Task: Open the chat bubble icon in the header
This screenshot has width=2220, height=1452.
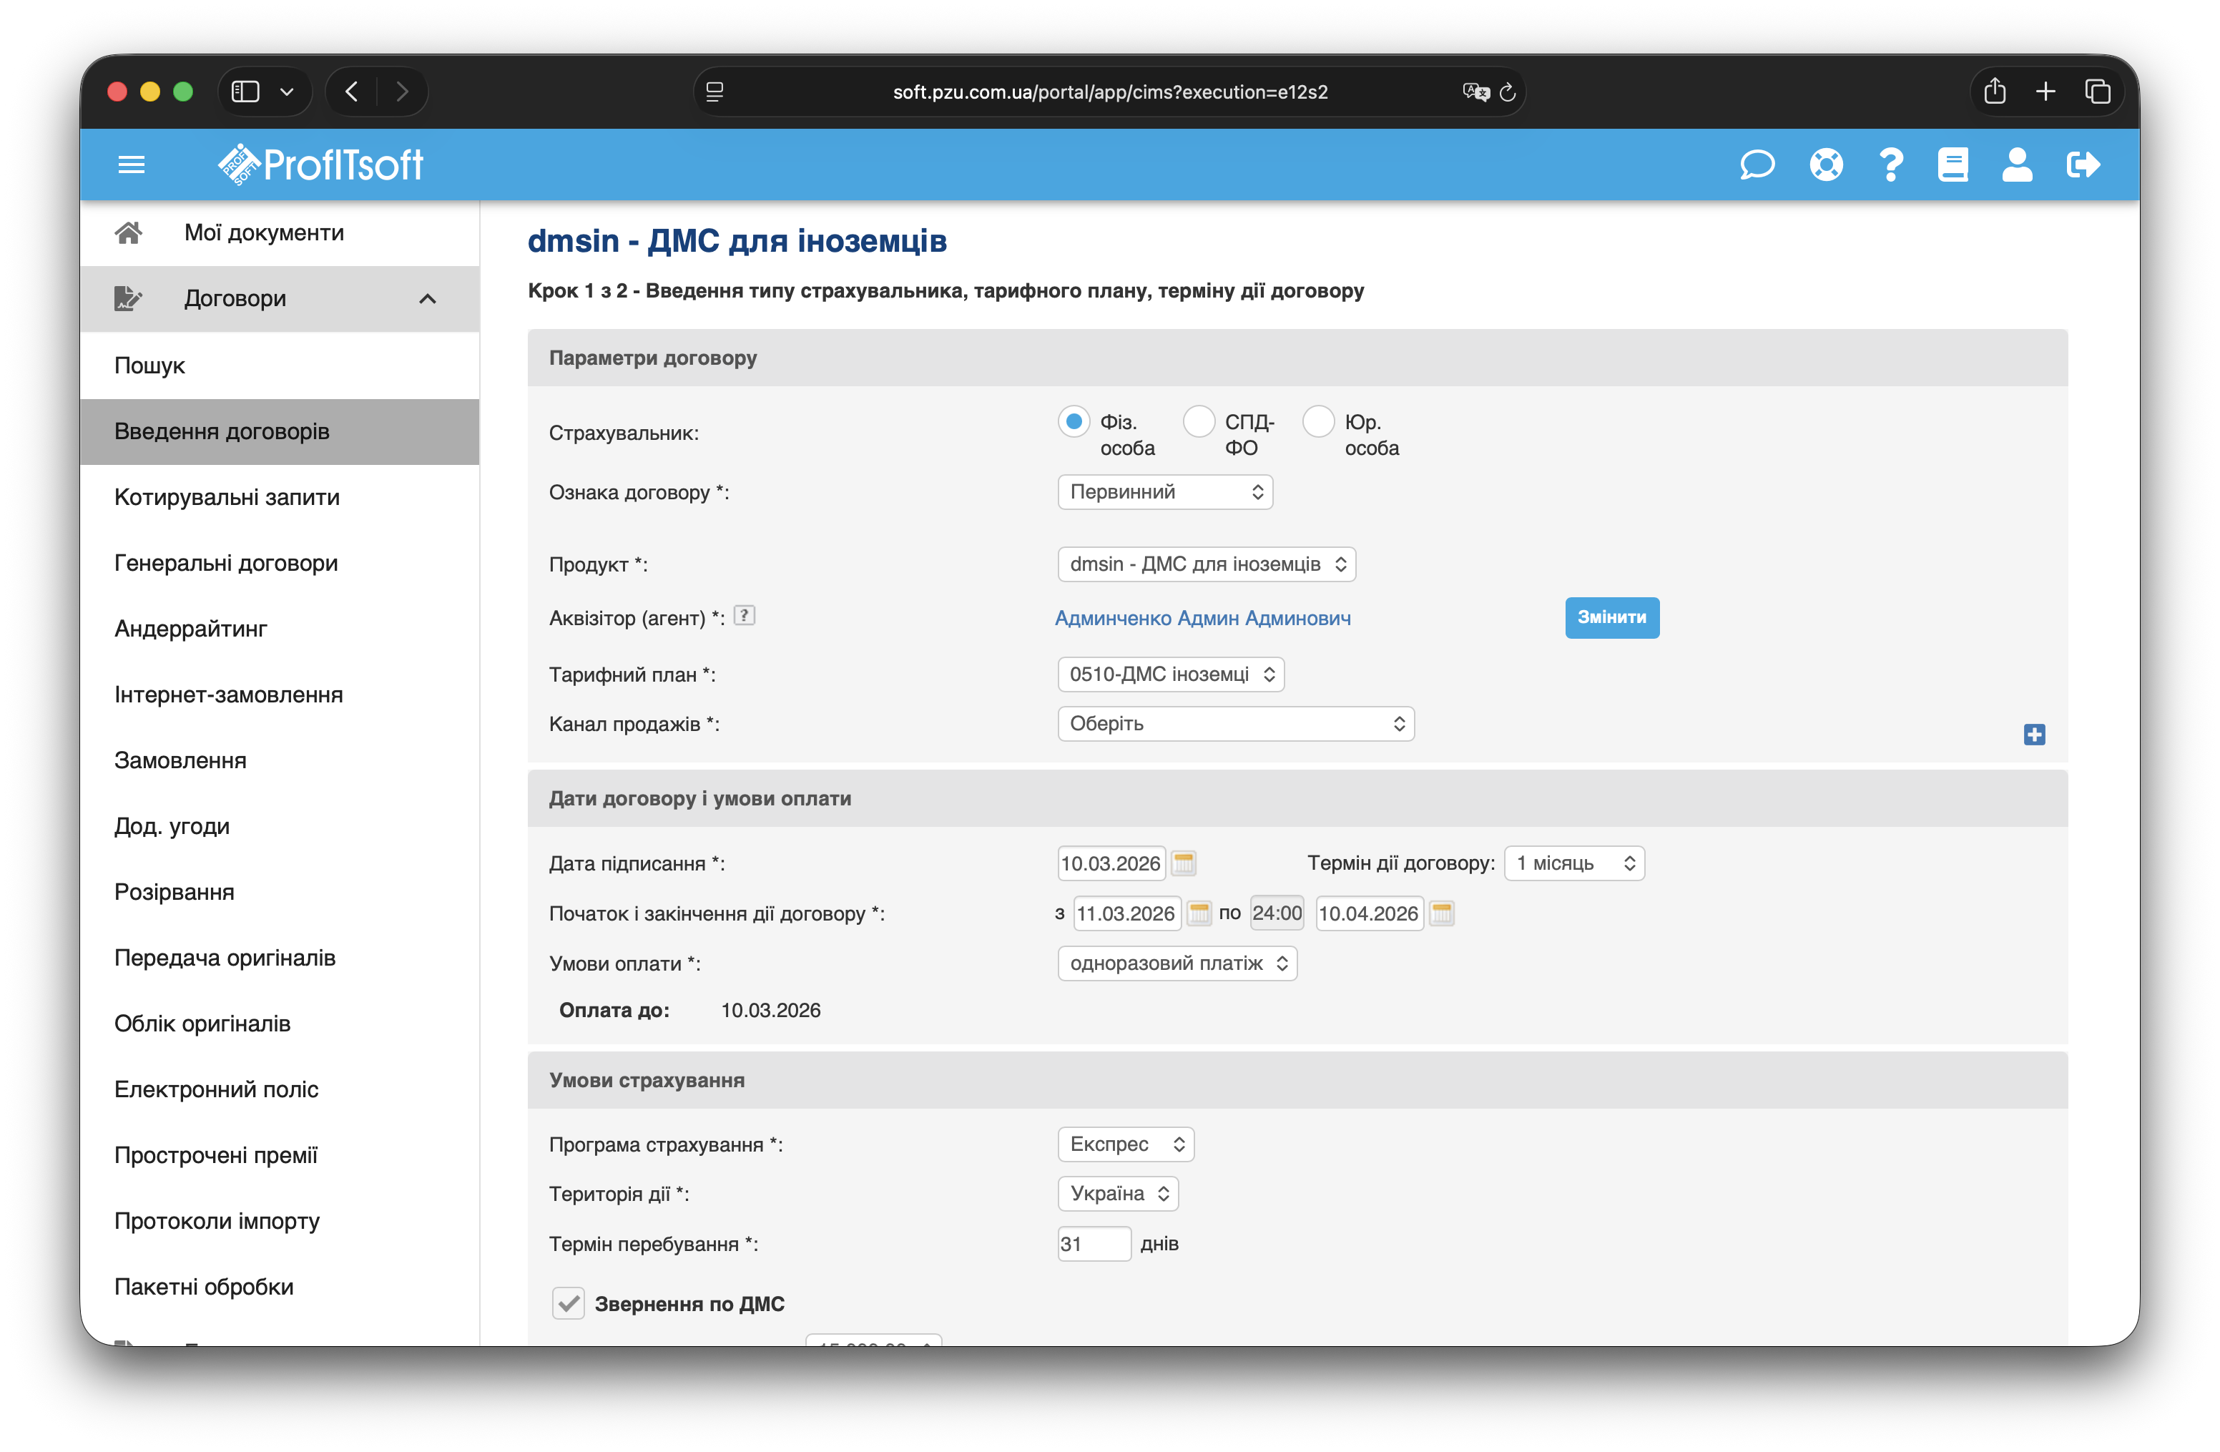Action: [x=1757, y=165]
